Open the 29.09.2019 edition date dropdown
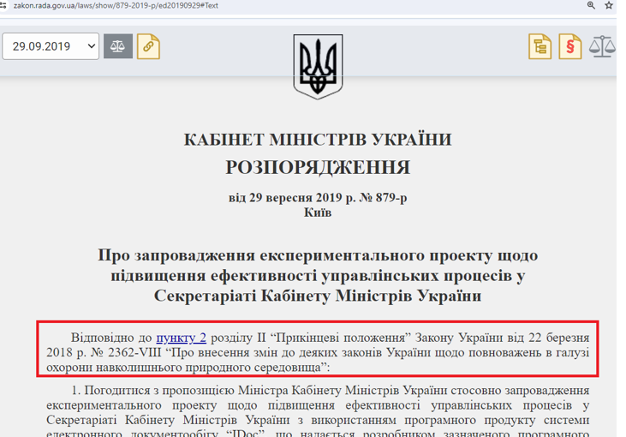 (51, 46)
